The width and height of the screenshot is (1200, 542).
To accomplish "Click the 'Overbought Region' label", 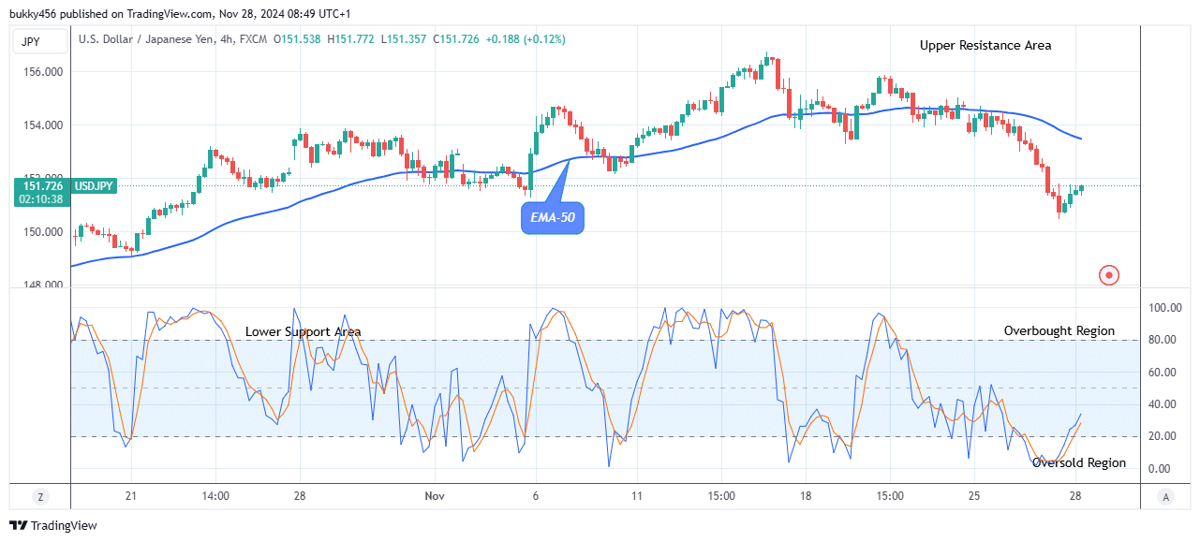I will (x=1059, y=330).
